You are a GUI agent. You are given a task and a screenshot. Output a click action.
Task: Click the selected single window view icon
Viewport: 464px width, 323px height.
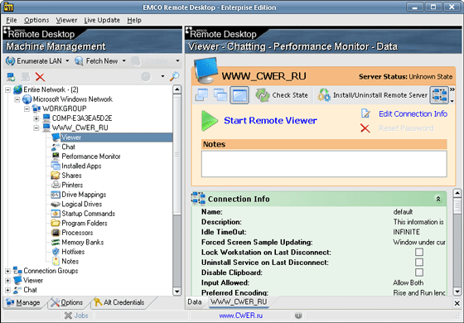[x=239, y=95]
